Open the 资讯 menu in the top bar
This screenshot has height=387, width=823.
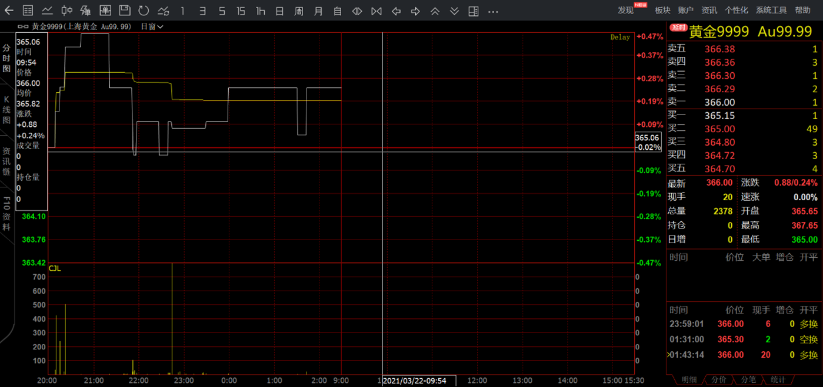[x=709, y=10]
